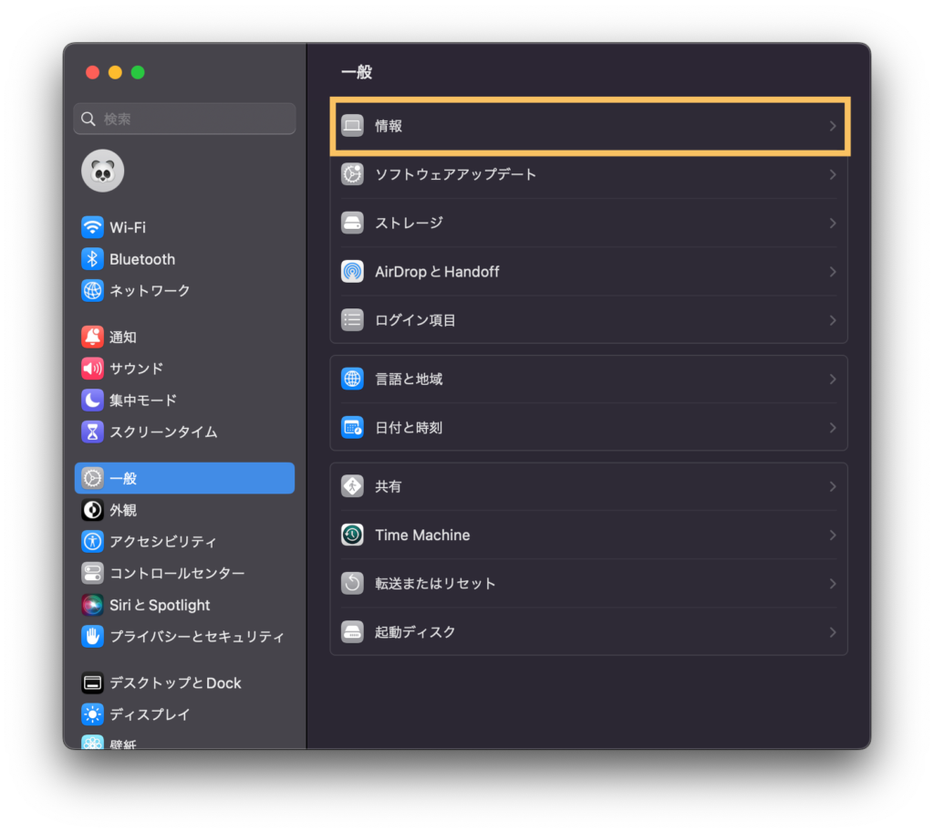Click the サウンド speaker icon
934x833 pixels.
92,369
